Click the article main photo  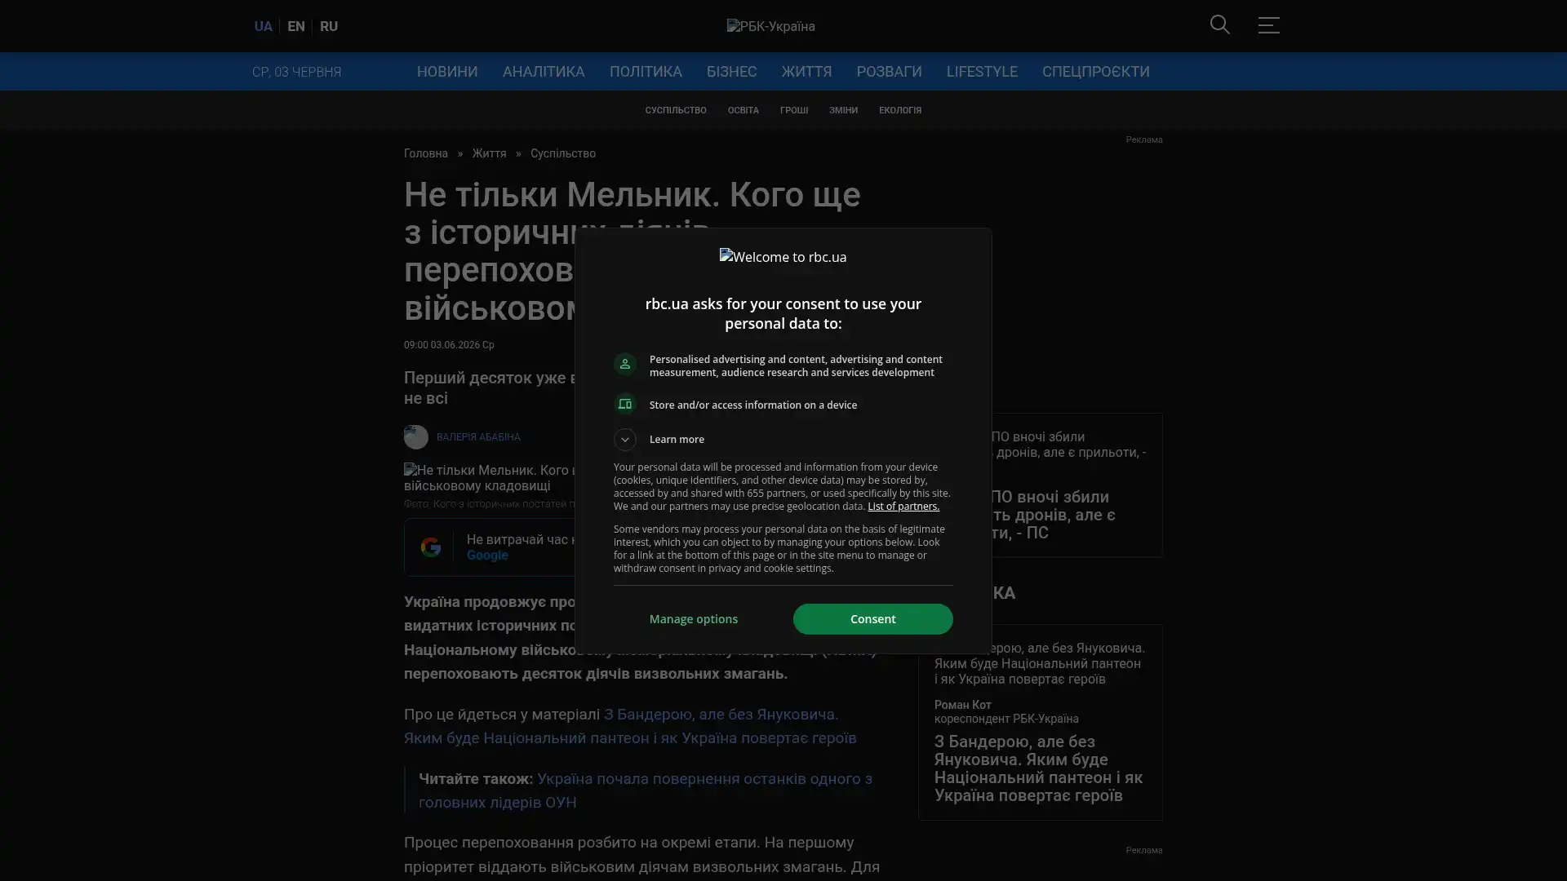pos(490,478)
